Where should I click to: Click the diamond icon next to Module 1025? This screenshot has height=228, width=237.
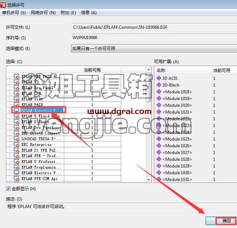159,139
